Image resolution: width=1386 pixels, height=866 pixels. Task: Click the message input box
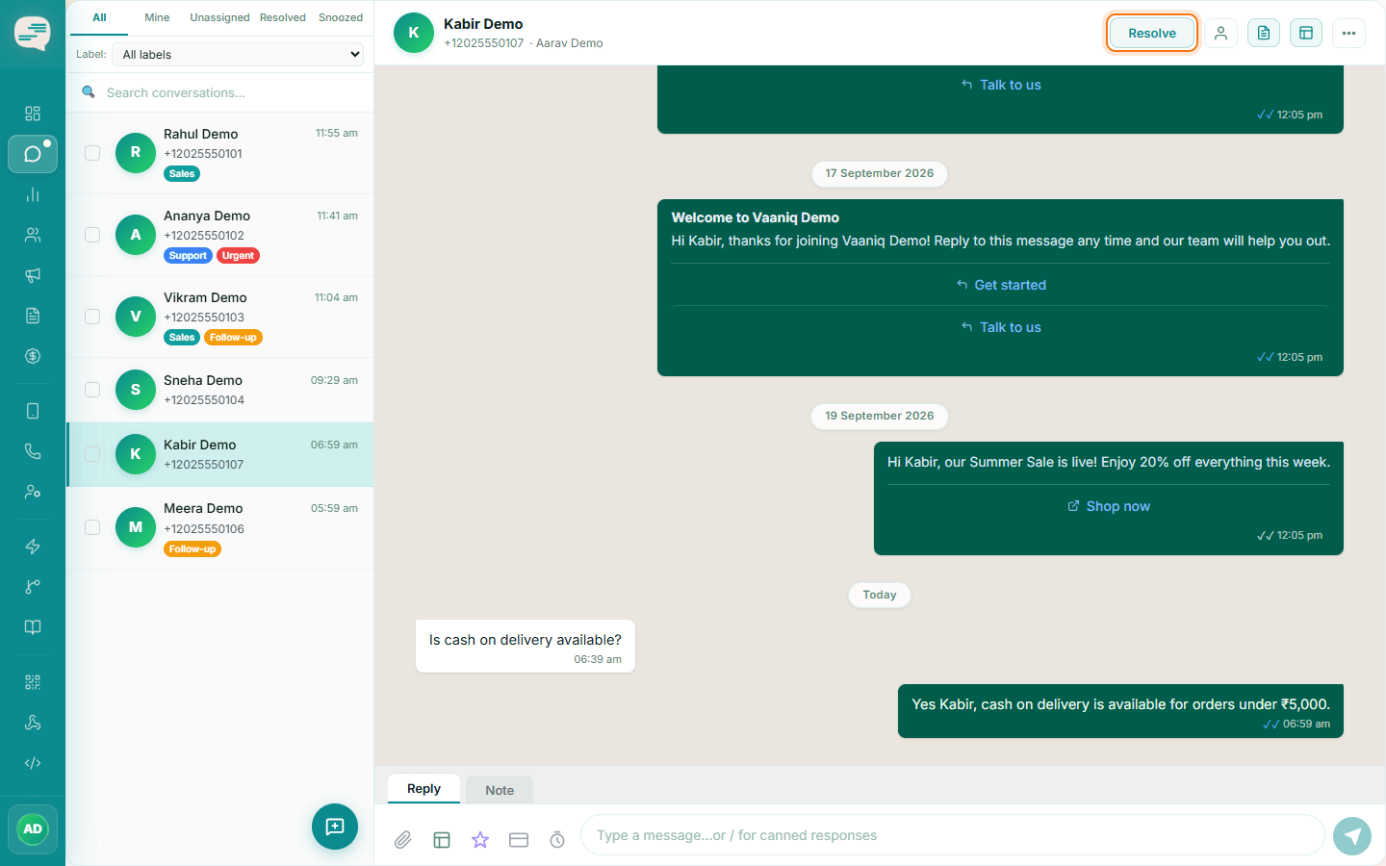coord(953,835)
